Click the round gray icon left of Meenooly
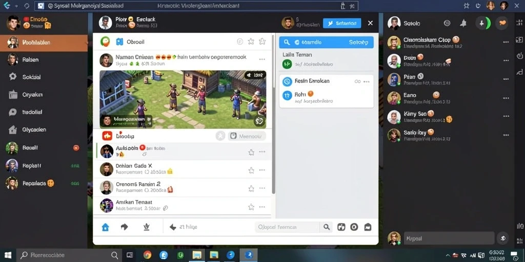 point(220,136)
